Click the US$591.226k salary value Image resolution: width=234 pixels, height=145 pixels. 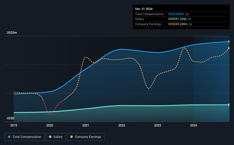(177, 19)
